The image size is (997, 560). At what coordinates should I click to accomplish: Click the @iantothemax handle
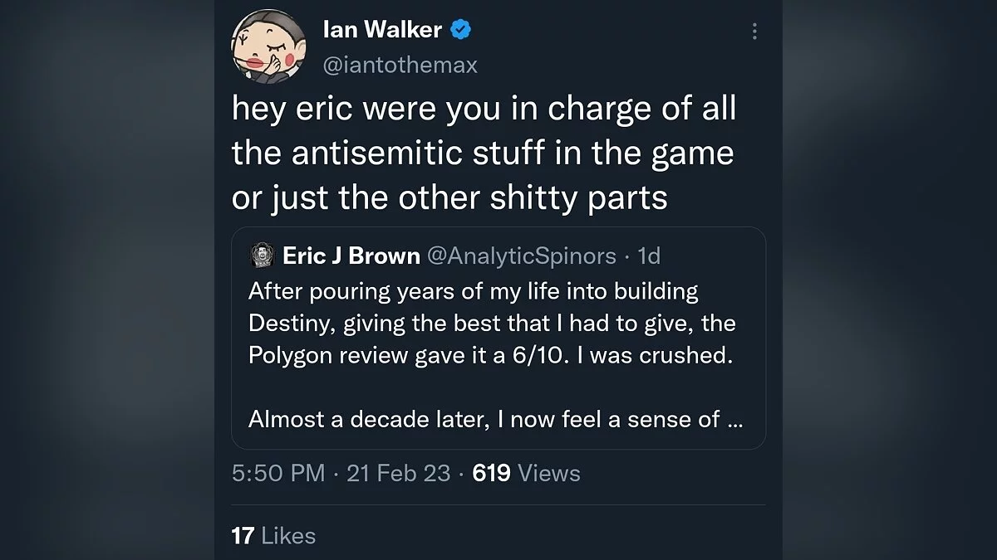point(400,65)
